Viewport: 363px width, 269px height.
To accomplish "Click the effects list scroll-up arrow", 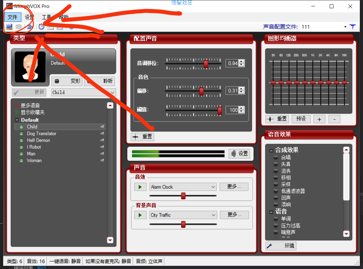I will pyautogui.click(x=346, y=150).
